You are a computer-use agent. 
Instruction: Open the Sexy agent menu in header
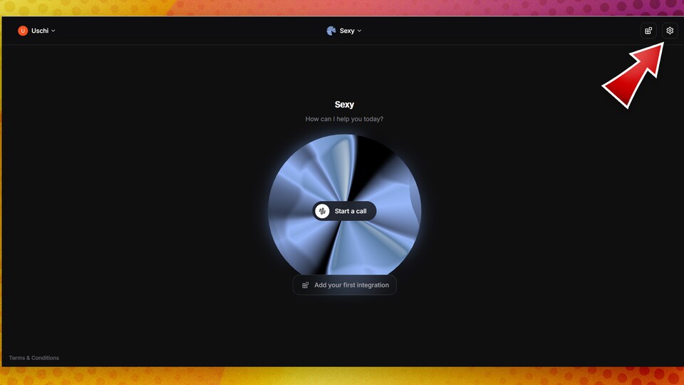coord(347,31)
